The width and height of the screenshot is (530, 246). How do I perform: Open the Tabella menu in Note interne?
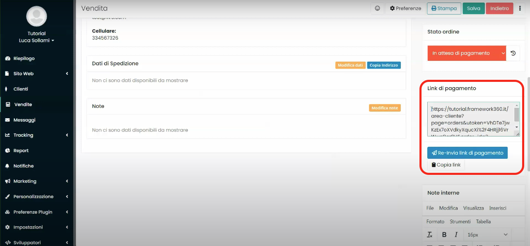pyautogui.click(x=483, y=221)
